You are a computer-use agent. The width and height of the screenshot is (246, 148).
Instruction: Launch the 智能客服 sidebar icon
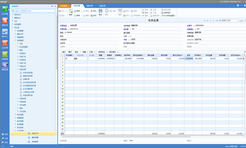pos(5,65)
